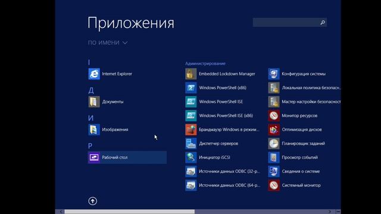Click the 'Изображения' label

pyautogui.click(x=115, y=130)
